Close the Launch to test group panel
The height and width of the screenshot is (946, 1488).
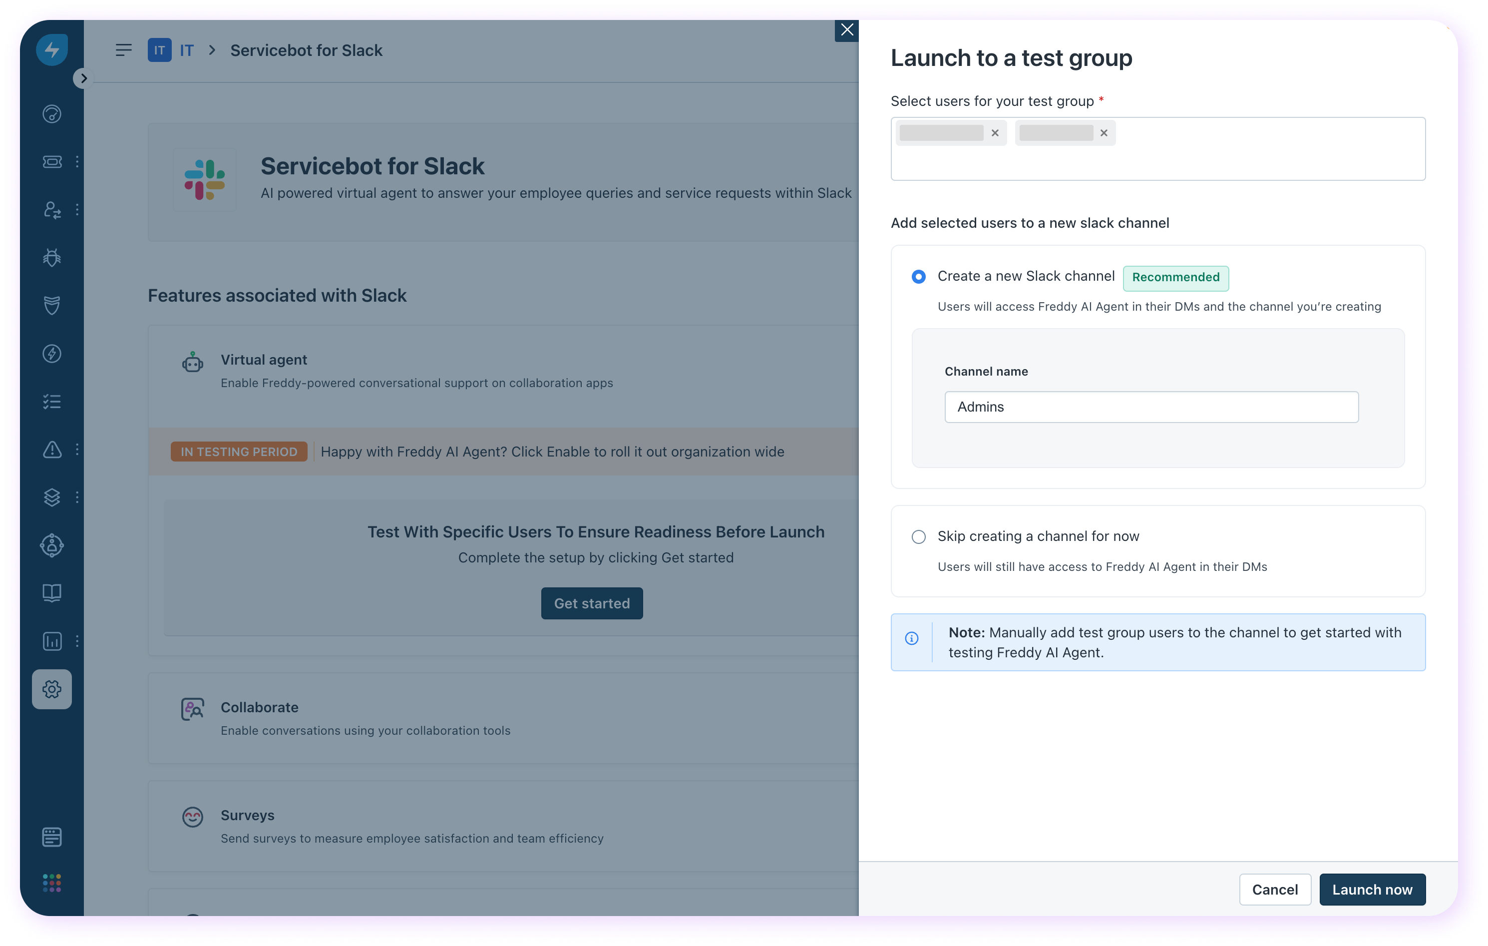(846, 29)
